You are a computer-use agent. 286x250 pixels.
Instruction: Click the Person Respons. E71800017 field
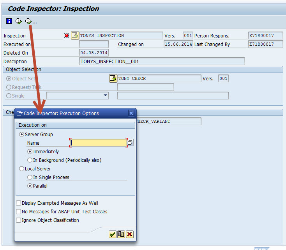click(266, 35)
